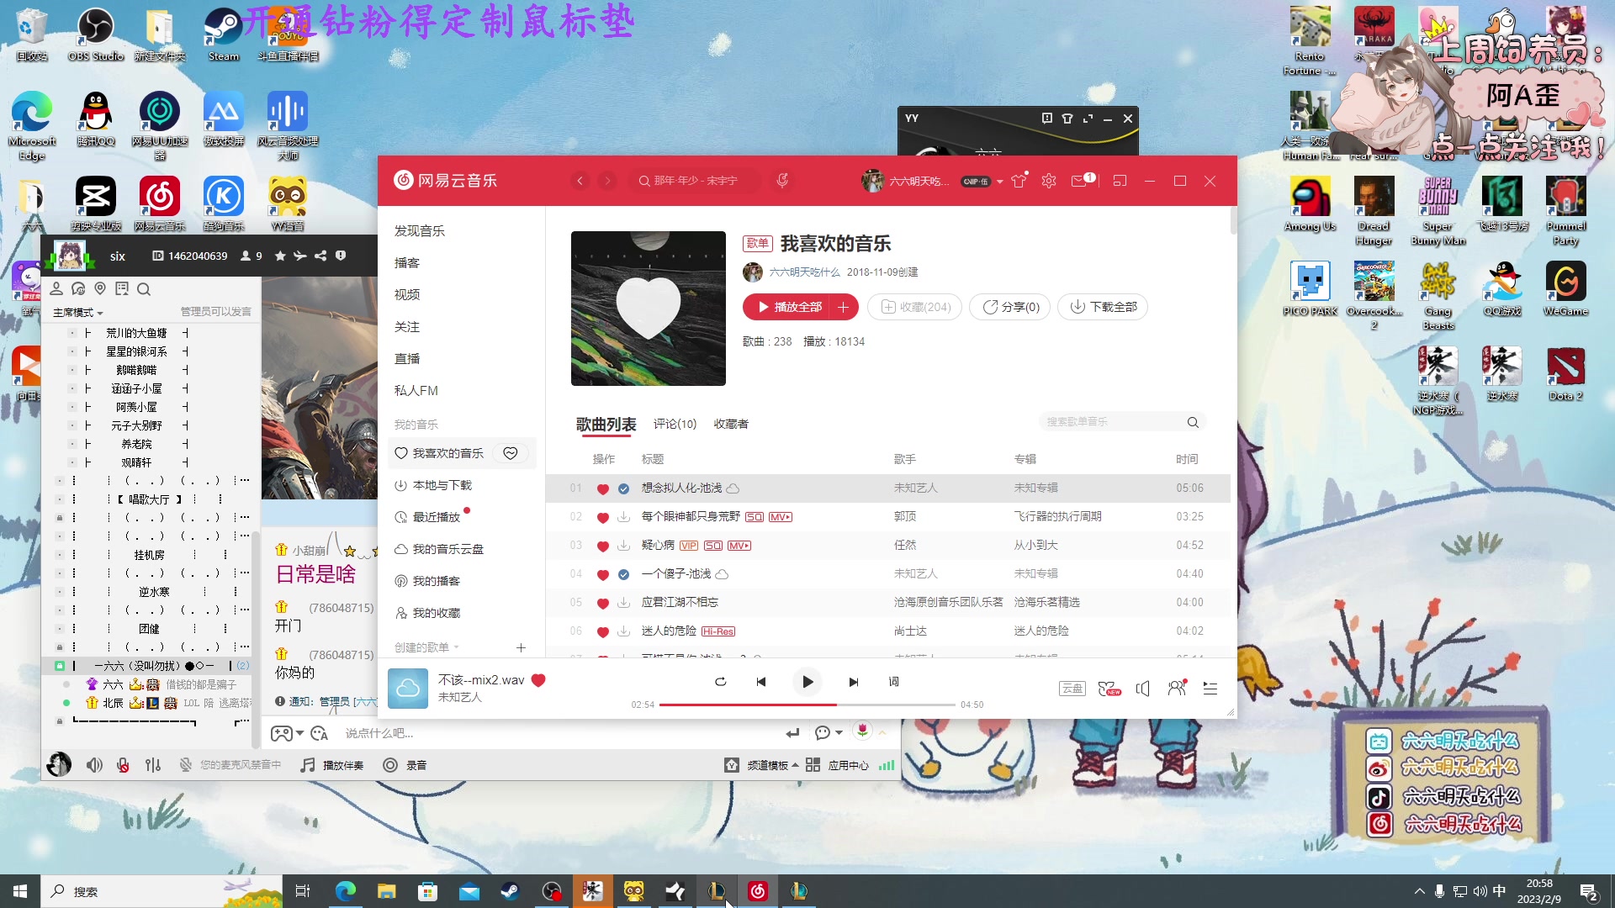Unlike the playing song 不该--mix2.wav
Image resolution: width=1615 pixels, height=908 pixels.
[538, 680]
